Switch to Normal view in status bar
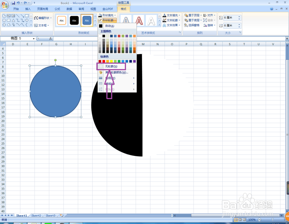 (x=236, y=220)
